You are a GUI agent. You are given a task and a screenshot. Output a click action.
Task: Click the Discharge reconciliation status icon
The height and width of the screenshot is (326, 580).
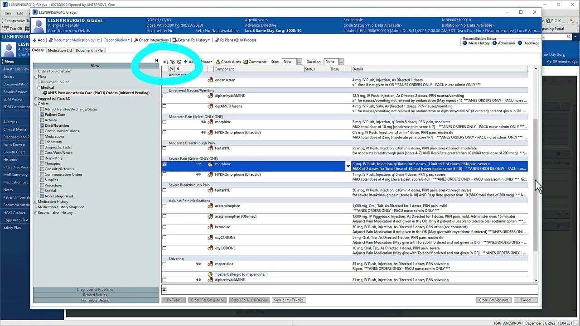(520, 43)
